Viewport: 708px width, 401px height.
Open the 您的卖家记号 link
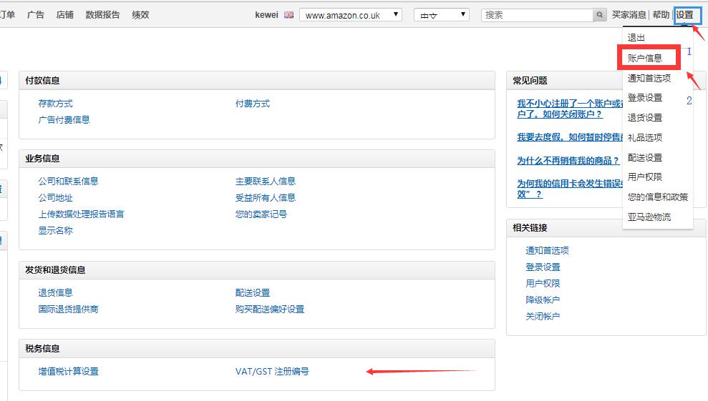261,214
